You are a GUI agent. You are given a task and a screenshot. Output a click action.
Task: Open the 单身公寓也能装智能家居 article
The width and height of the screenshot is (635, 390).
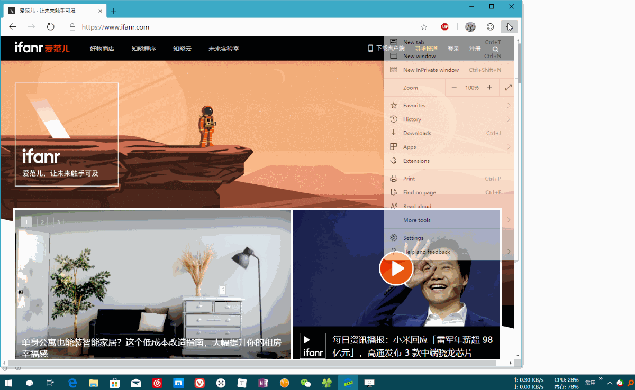point(151,347)
